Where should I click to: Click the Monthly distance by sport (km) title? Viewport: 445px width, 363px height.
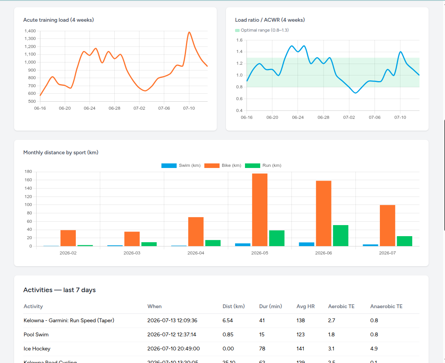(61, 152)
